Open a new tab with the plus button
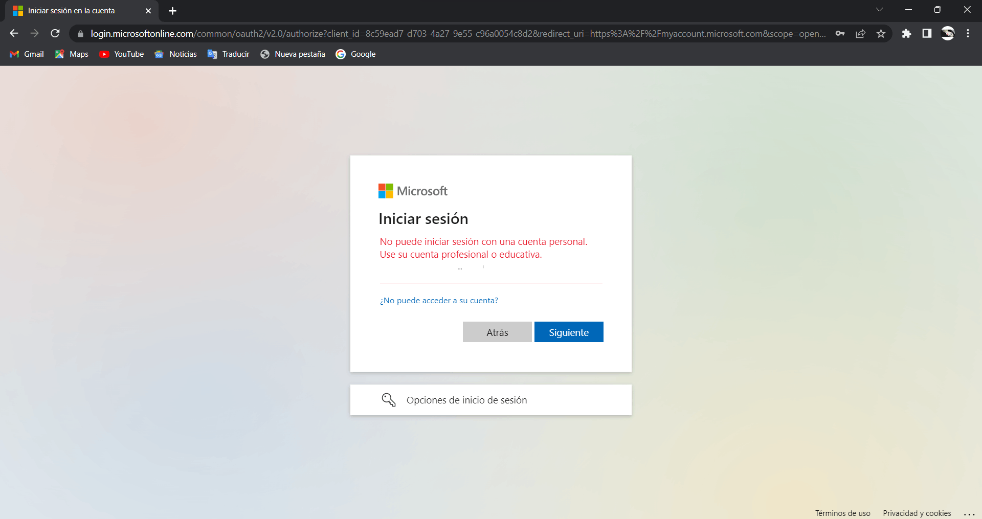This screenshot has width=982, height=519. [172, 11]
